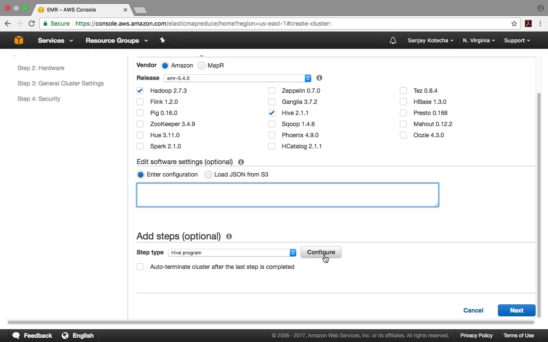
Task: Check the Flink 1.2.0 checkbox
Action: tap(140, 102)
